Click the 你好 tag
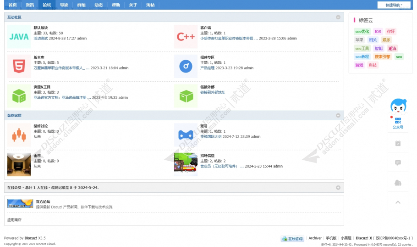The height and width of the screenshot is (247, 417). pos(391,31)
